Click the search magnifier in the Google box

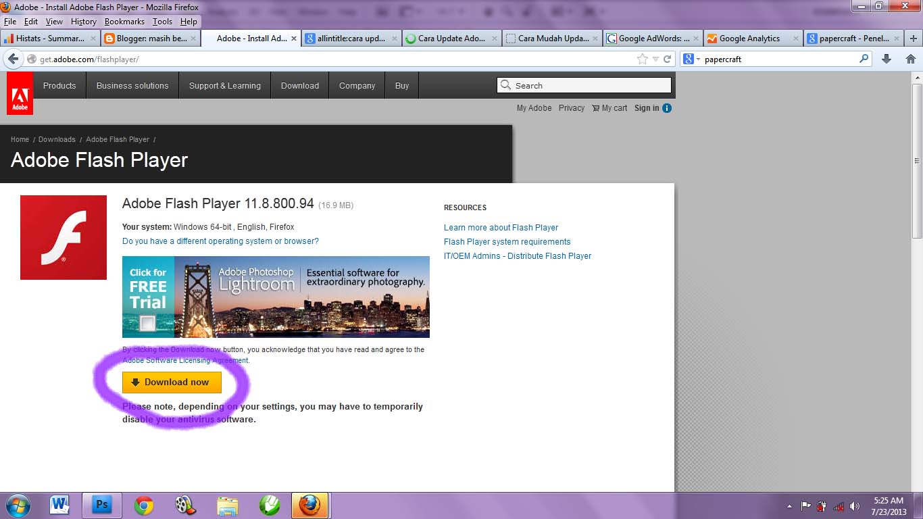pos(864,59)
